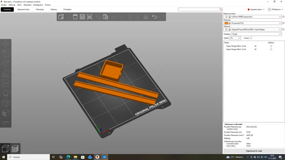The height and width of the screenshot is (160, 285).
Task: Arrange objects on the bed
Action: coord(82,17)
